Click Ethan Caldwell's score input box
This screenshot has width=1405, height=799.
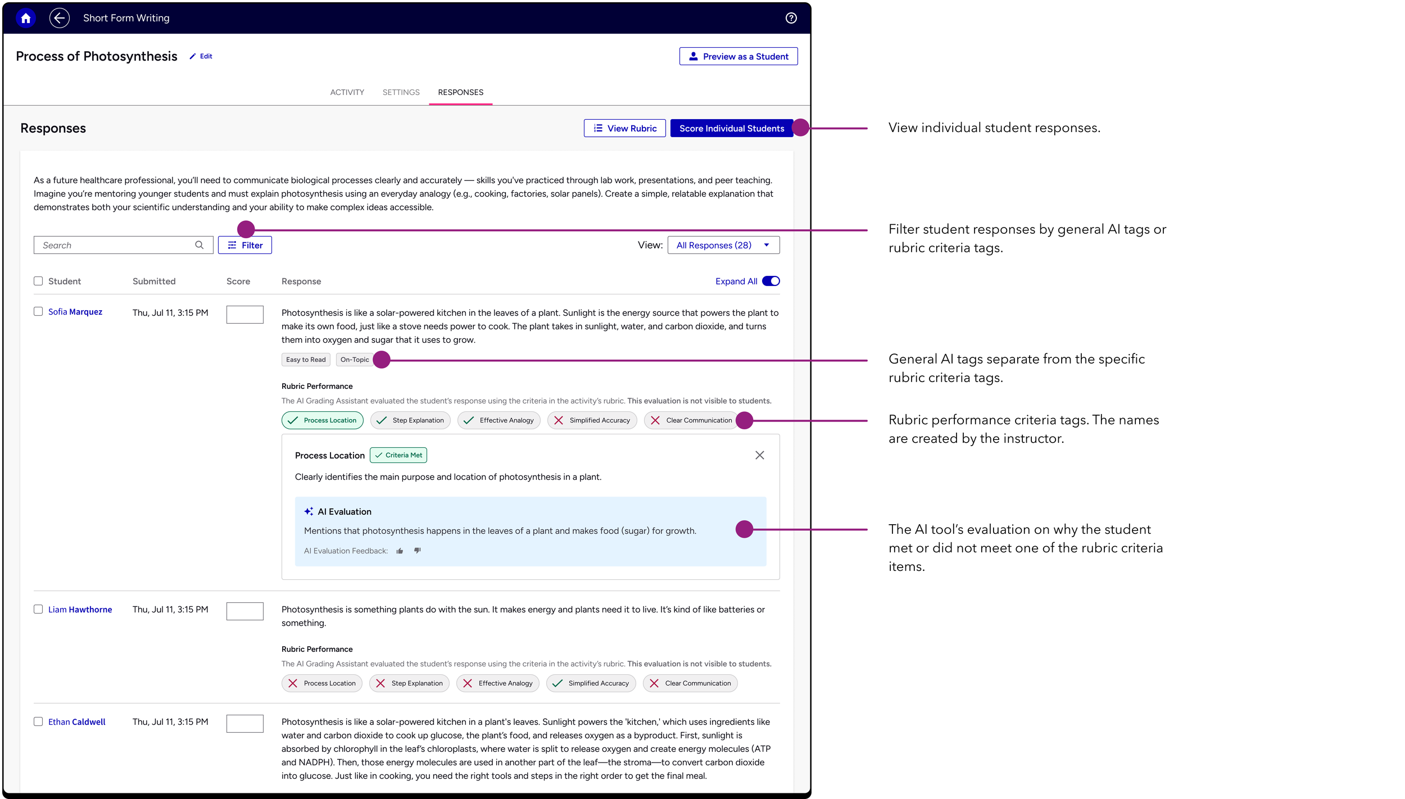tap(244, 723)
